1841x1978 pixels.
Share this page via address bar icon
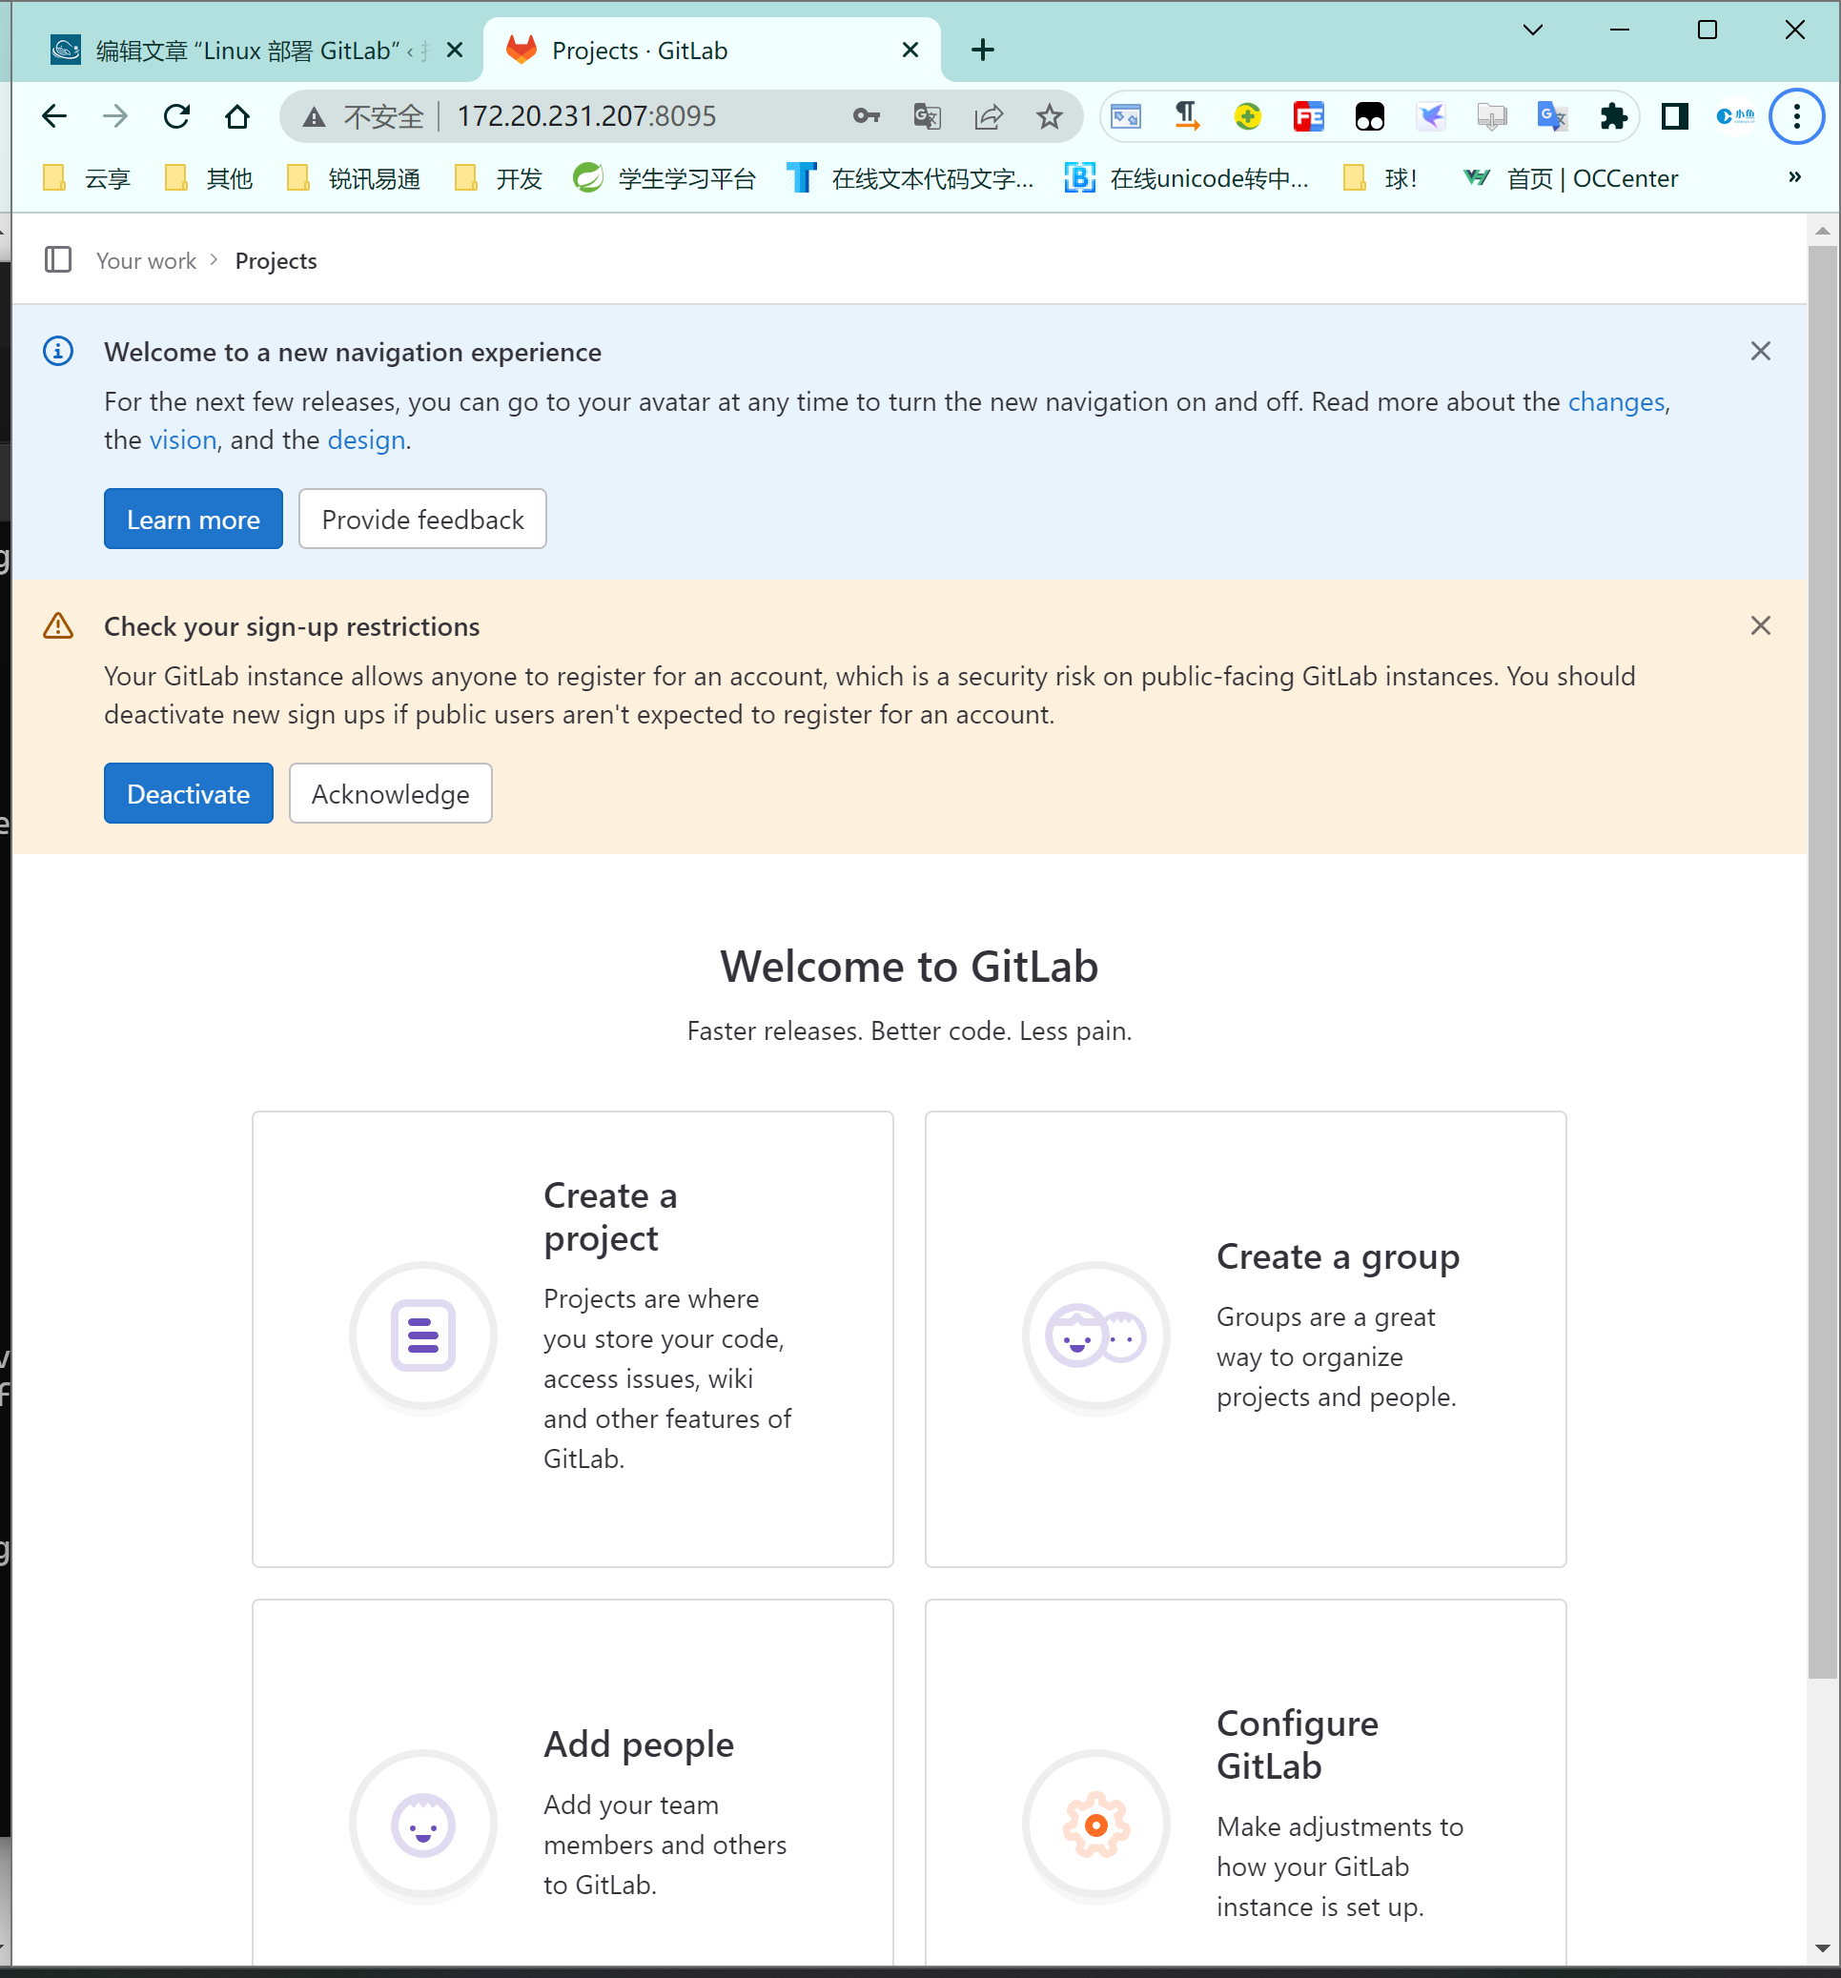click(x=988, y=116)
